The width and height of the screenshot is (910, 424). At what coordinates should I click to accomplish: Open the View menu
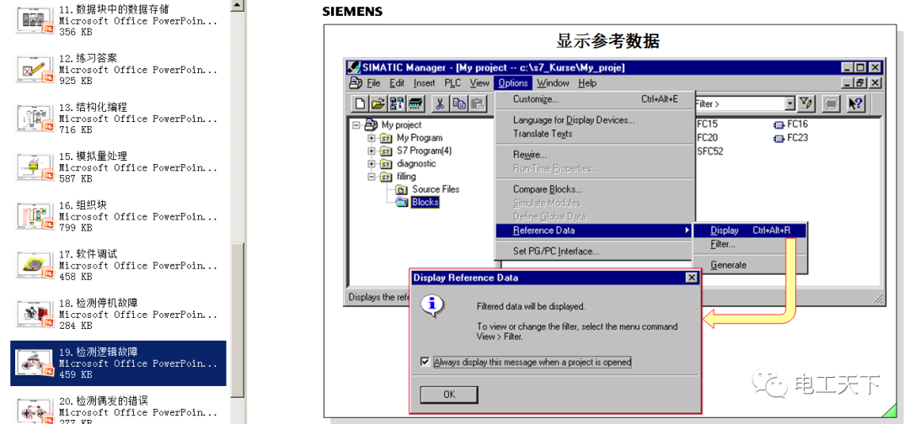point(479,83)
